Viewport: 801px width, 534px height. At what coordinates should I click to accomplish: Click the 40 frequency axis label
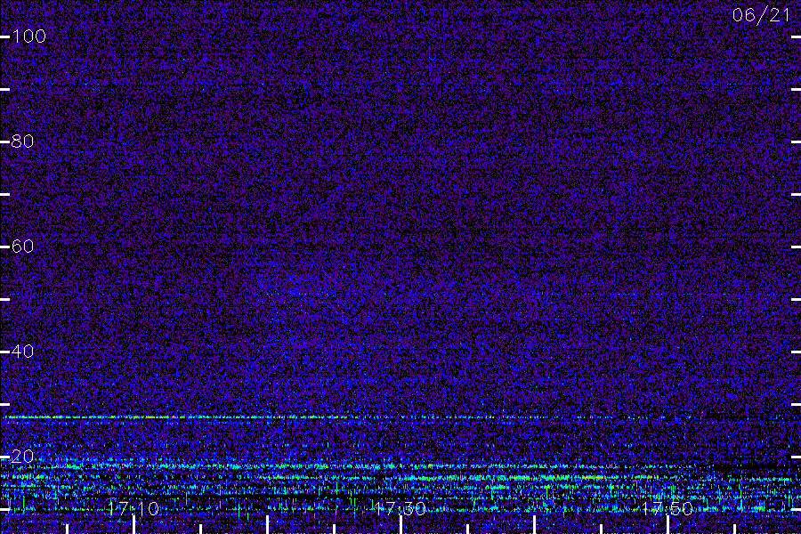(22, 352)
